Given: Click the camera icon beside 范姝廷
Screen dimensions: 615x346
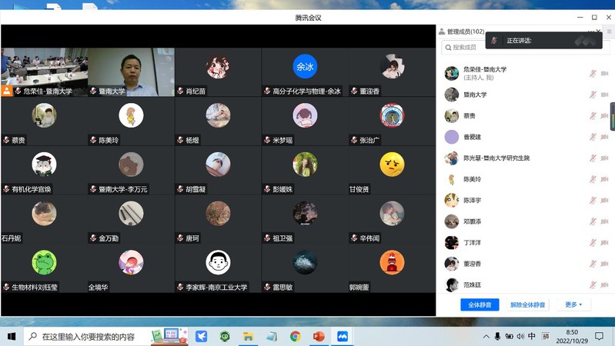Looking at the screenshot, I should pos(604,285).
